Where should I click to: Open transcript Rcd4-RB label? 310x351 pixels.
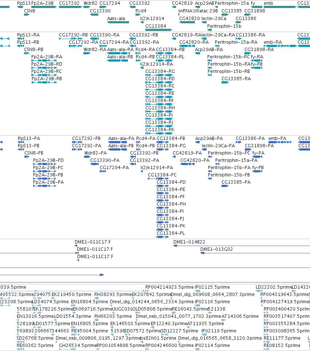point(145,56)
